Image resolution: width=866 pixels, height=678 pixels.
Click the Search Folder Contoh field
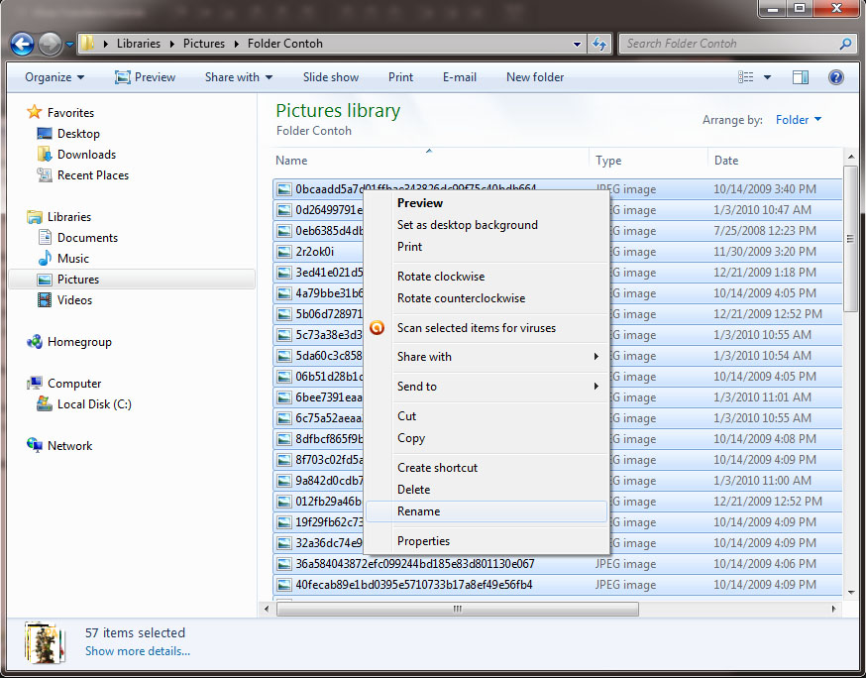(x=728, y=44)
